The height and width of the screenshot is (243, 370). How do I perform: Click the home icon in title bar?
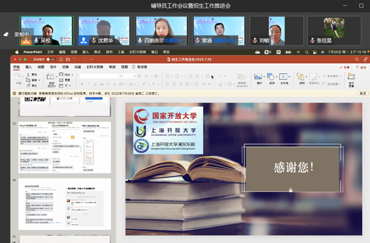pyautogui.click(x=61, y=59)
